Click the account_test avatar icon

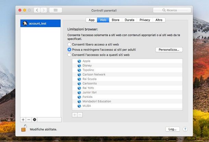click(25, 23)
